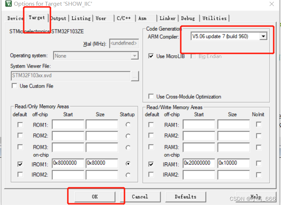Click the IRAM2 Start address field
This screenshot has height=205, width=281.
(x=199, y=175)
